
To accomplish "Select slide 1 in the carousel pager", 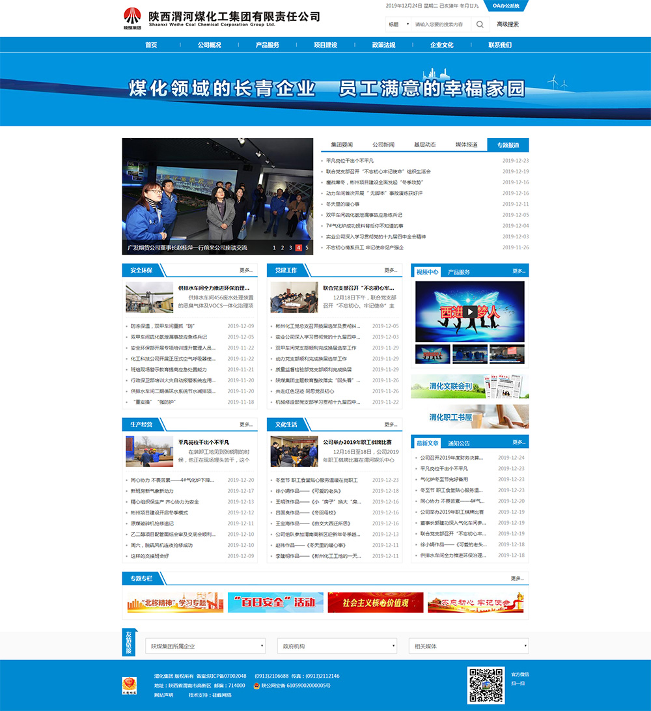I will click(275, 248).
